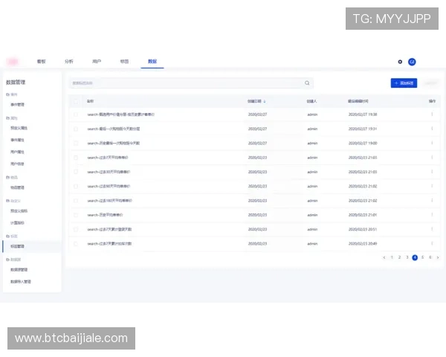The height and width of the screenshot is (357, 446).
Task: Open 计算指标 in the sidebar
Action: [17, 223]
